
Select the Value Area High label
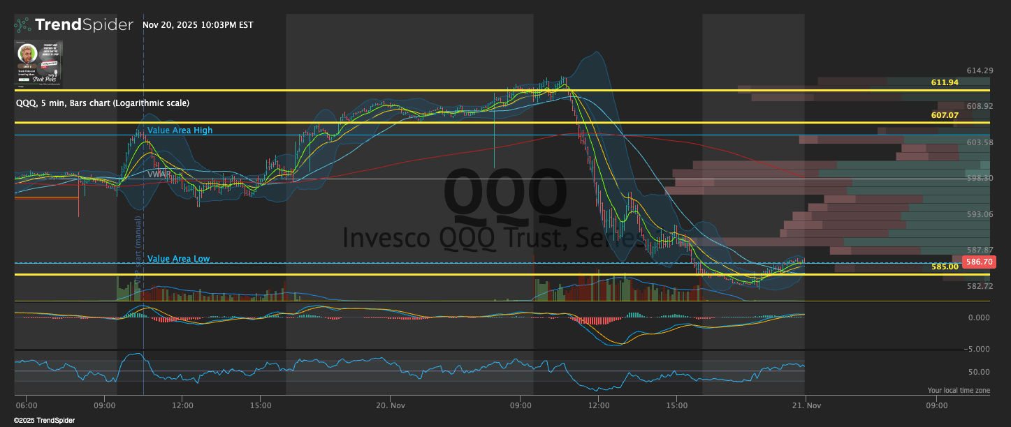pyautogui.click(x=180, y=130)
